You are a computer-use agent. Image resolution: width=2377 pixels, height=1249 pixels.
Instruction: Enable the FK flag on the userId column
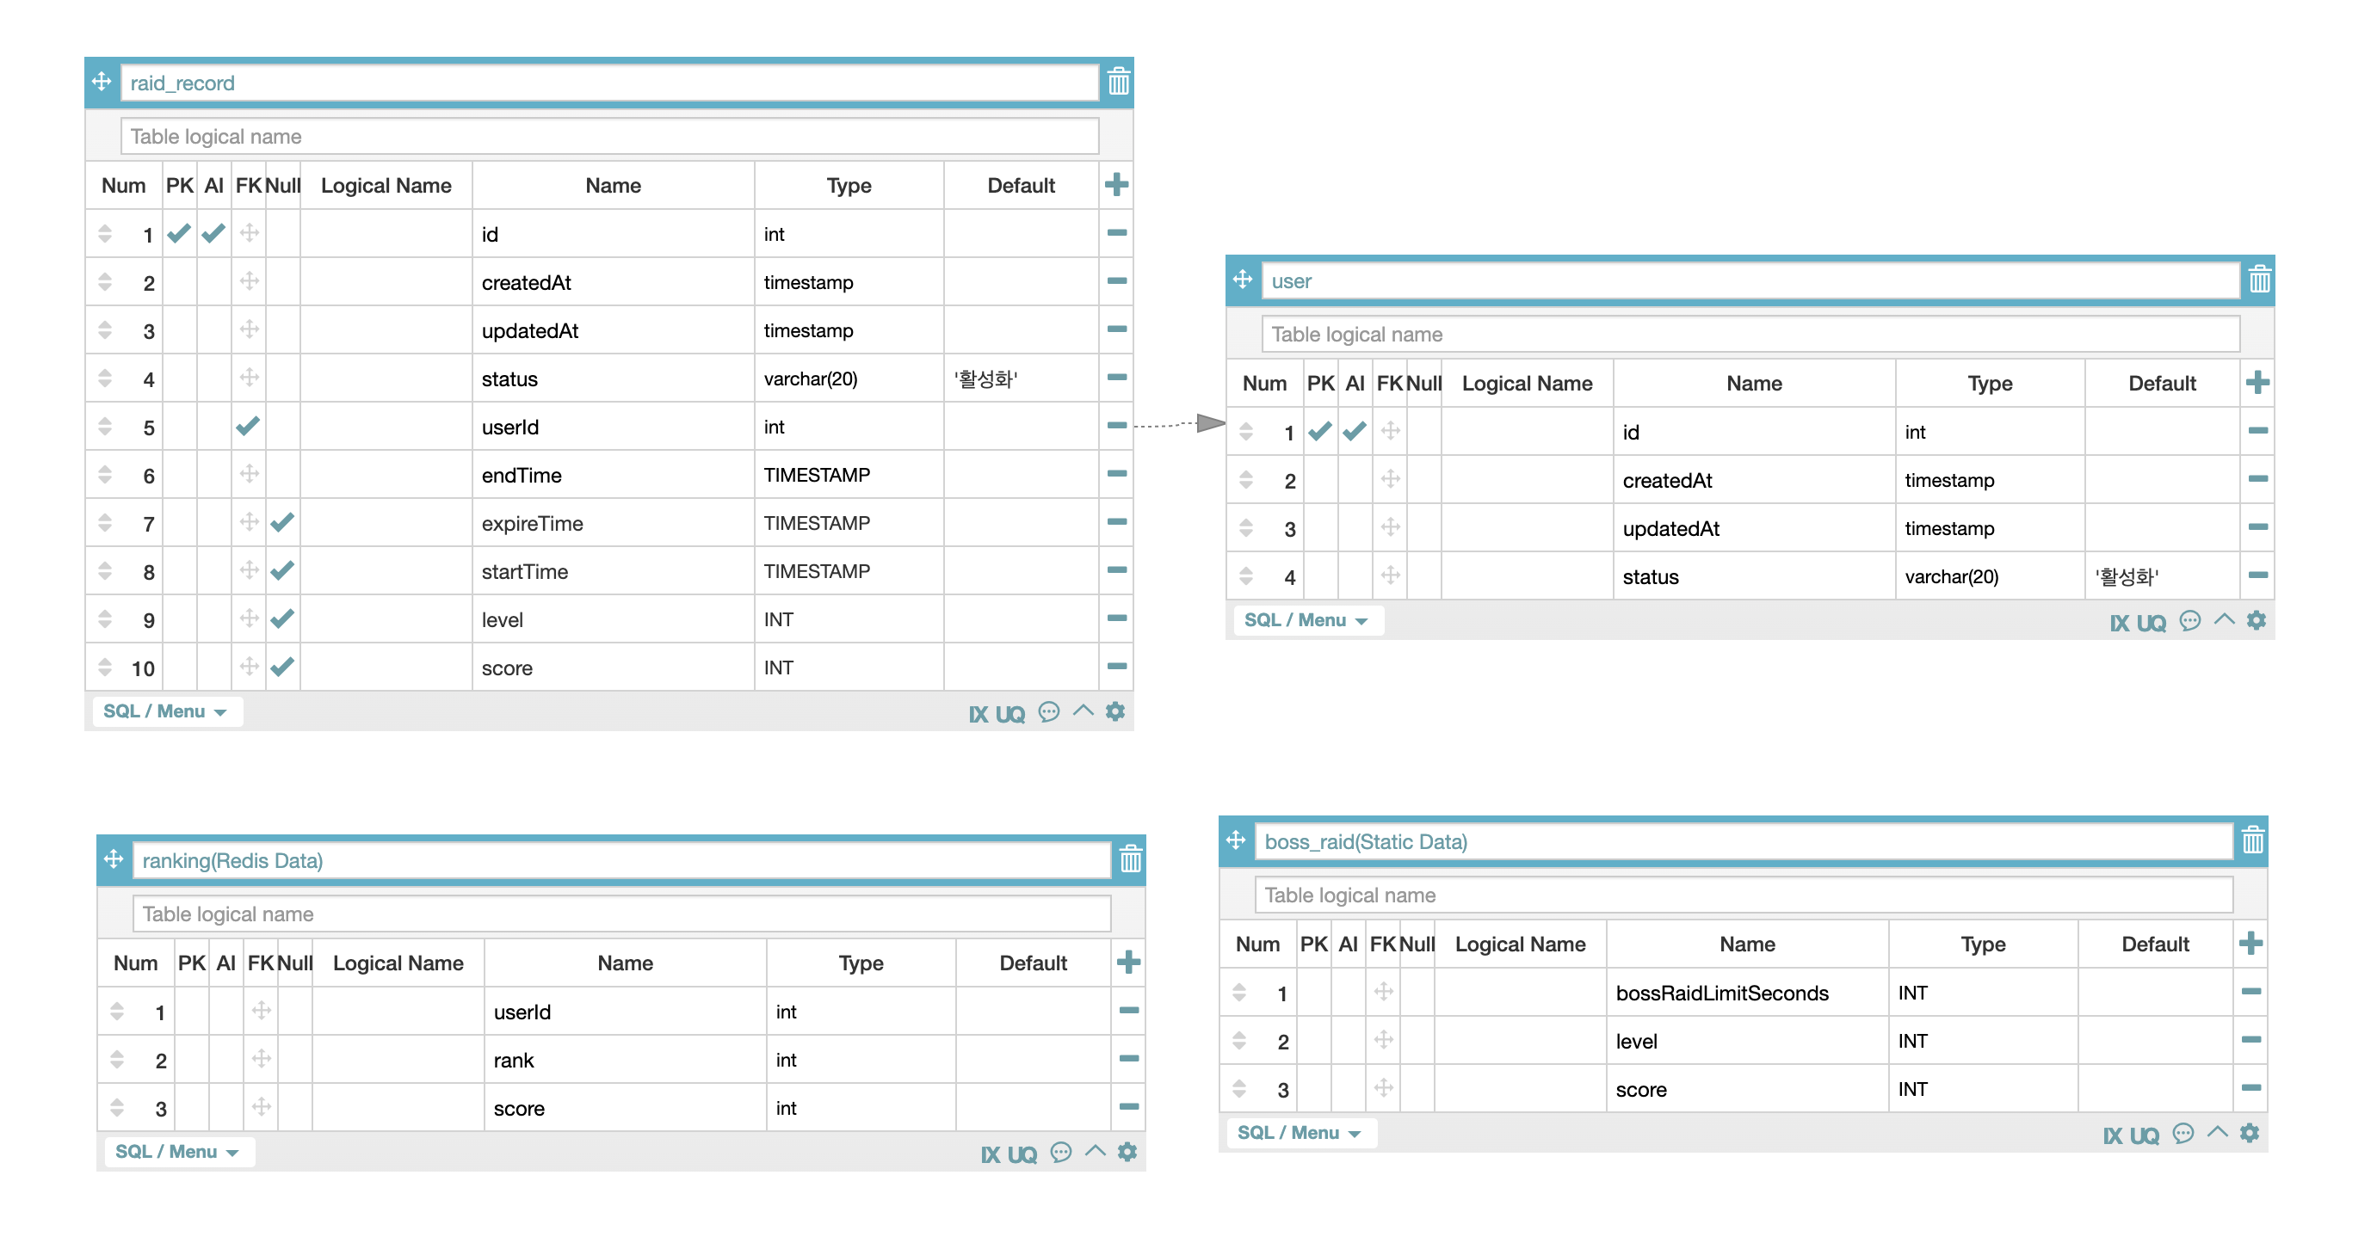coord(247,426)
